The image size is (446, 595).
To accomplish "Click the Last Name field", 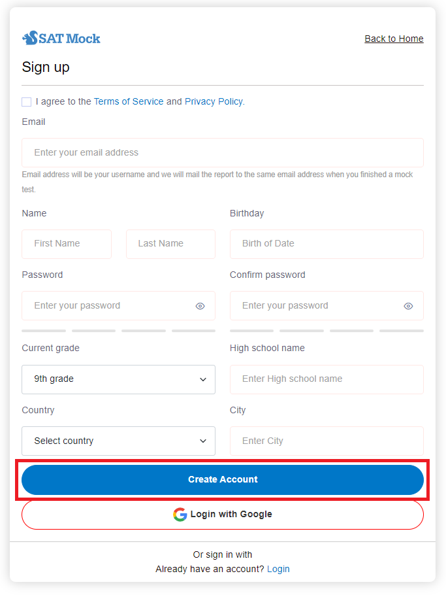I will [x=170, y=244].
